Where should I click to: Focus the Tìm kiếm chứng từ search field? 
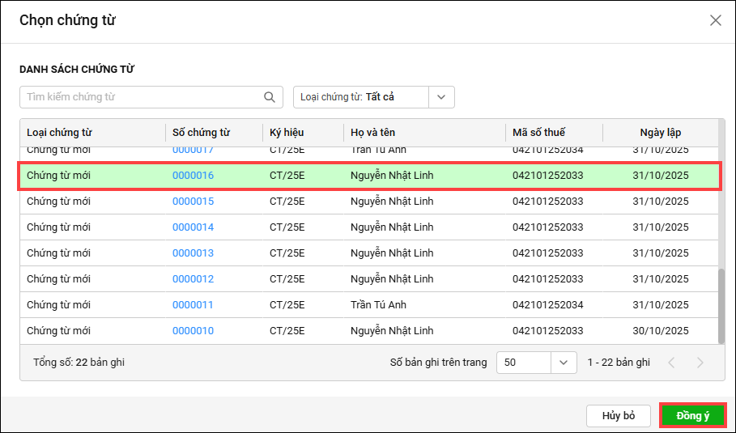point(142,97)
